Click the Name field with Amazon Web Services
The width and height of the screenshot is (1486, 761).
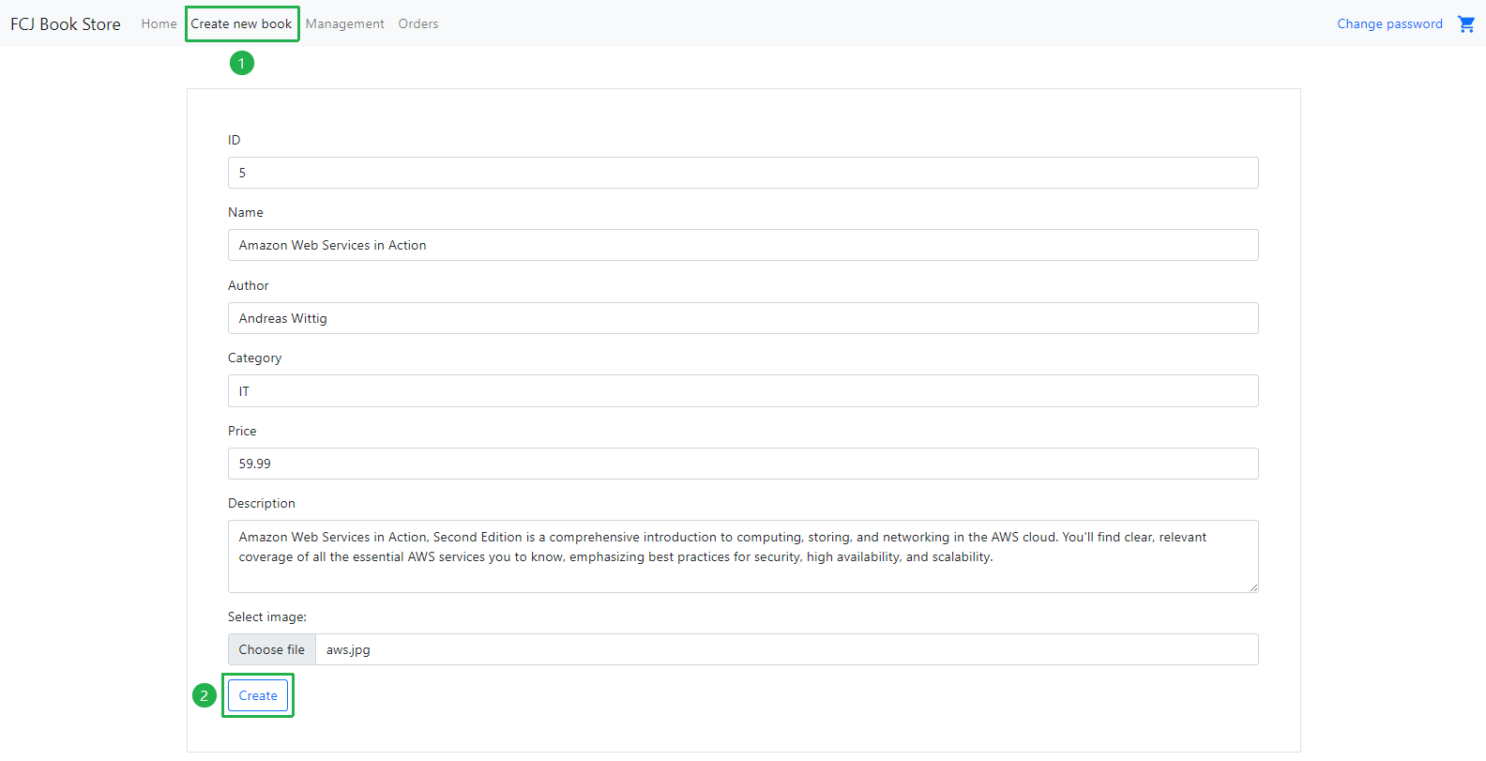click(x=743, y=245)
